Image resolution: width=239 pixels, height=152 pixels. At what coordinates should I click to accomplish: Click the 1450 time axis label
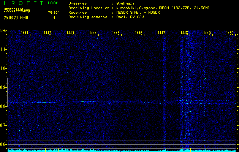click(230, 33)
